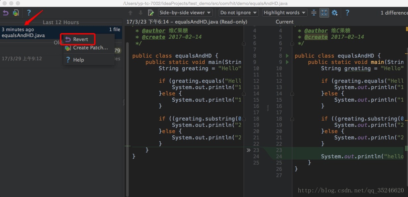Click the accept change chevron at line 23

(x=249, y=150)
